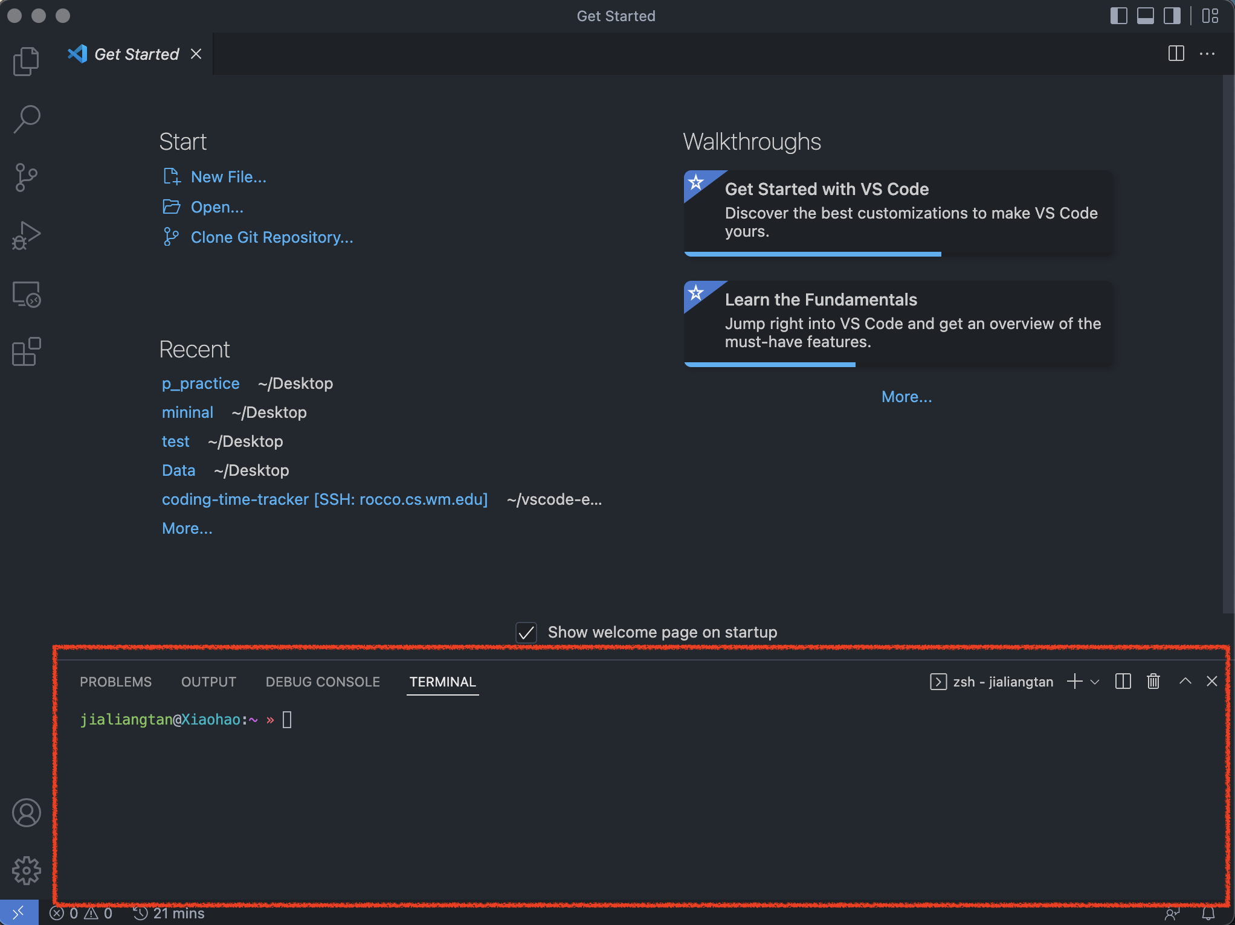Viewport: 1235px width, 925px height.
Task: Uncheck Show welcome page on startup
Action: click(526, 632)
